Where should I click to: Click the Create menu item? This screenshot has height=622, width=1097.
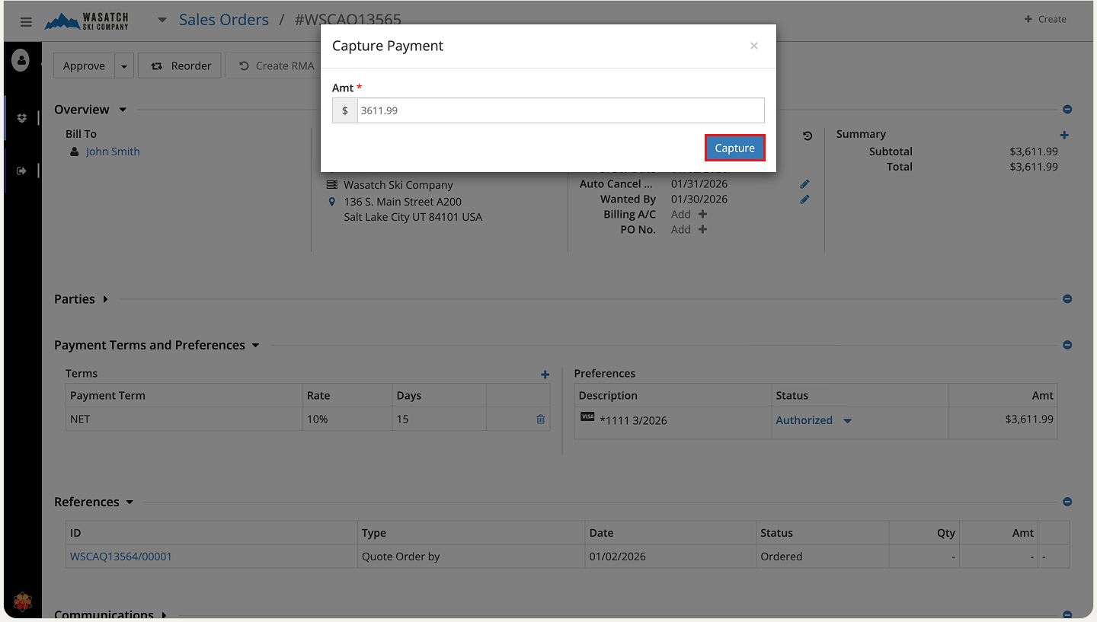(1045, 19)
